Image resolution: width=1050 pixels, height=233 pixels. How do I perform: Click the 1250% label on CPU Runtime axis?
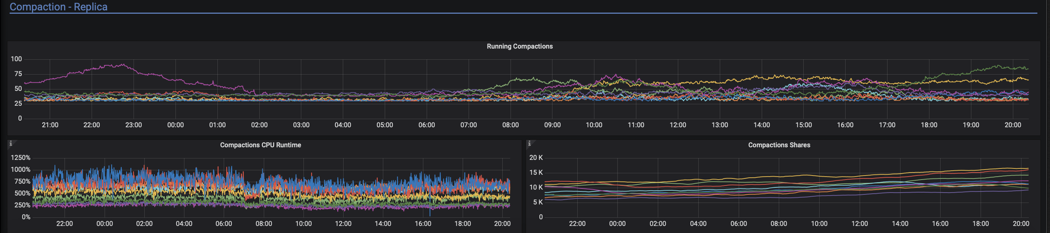[x=20, y=158]
